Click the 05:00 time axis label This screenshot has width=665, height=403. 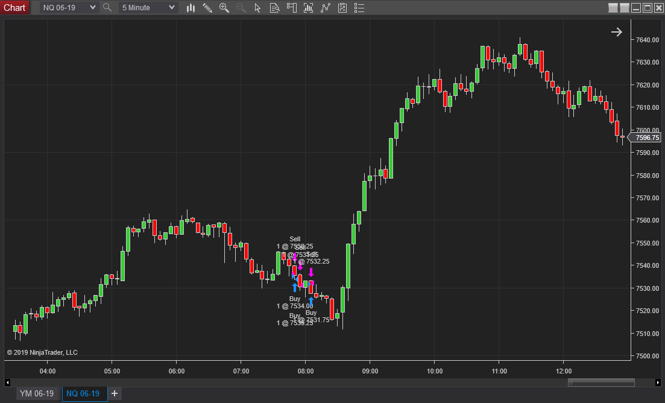(112, 371)
